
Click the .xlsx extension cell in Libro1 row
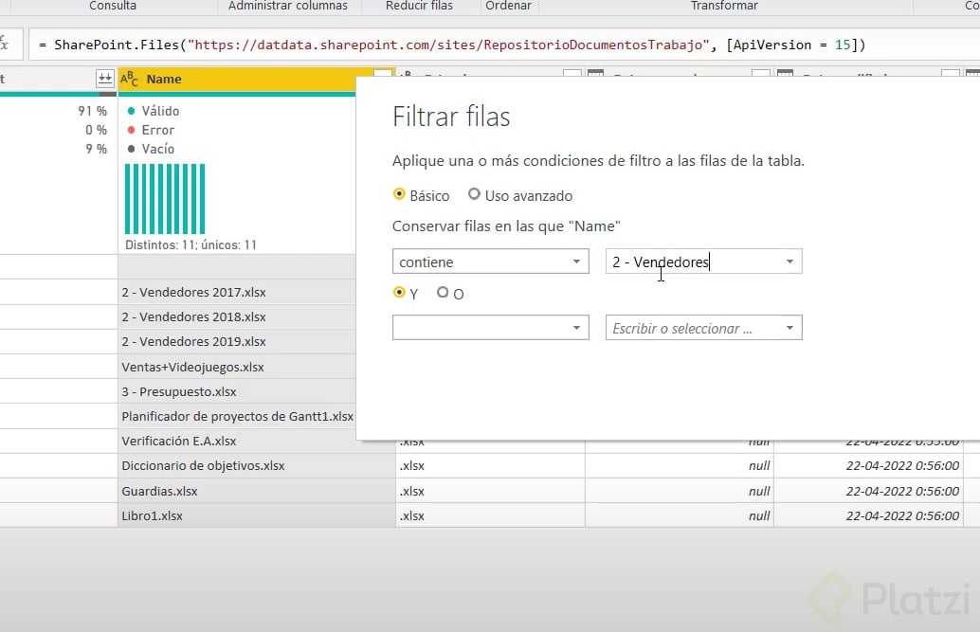point(490,515)
